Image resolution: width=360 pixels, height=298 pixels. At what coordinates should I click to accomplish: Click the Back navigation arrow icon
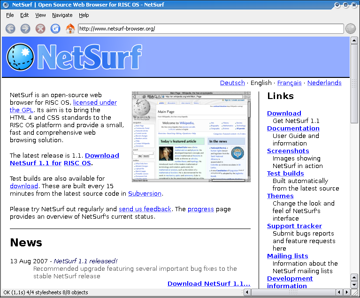click(x=10, y=29)
